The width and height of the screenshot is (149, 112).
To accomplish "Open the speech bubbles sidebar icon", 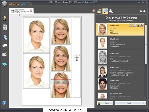I will pos(5,46).
